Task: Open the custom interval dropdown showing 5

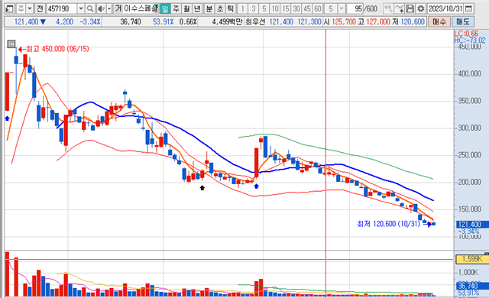Action: pyautogui.click(x=342, y=8)
